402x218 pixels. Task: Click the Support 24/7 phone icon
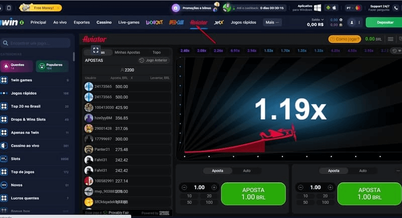tap(396, 8)
